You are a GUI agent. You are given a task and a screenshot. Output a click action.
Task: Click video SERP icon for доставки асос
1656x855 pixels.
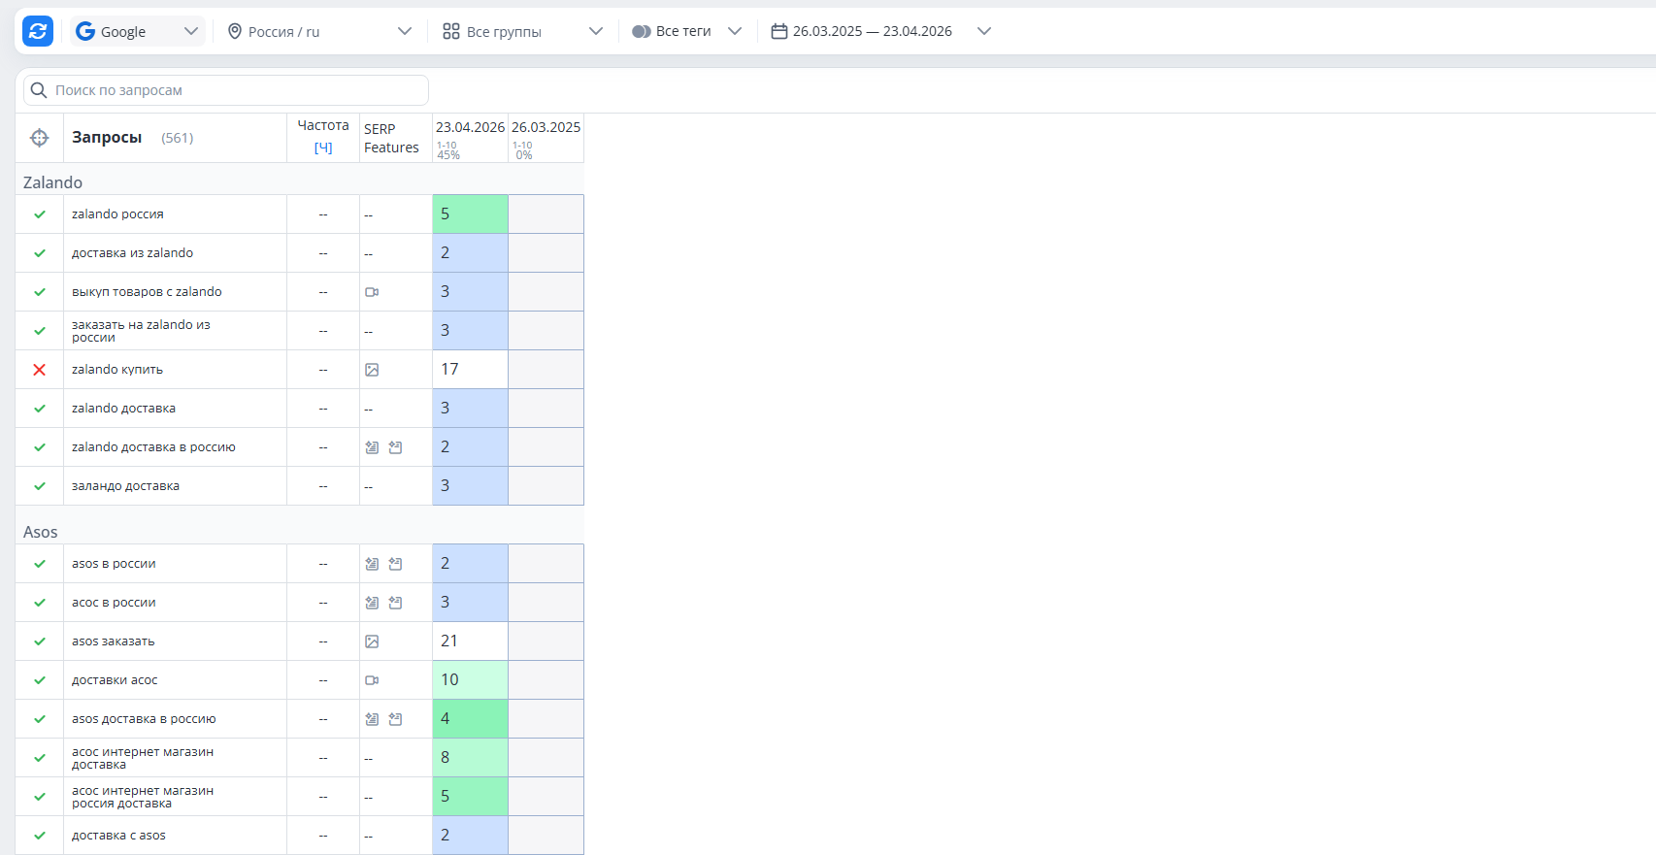(x=372, y=680)
